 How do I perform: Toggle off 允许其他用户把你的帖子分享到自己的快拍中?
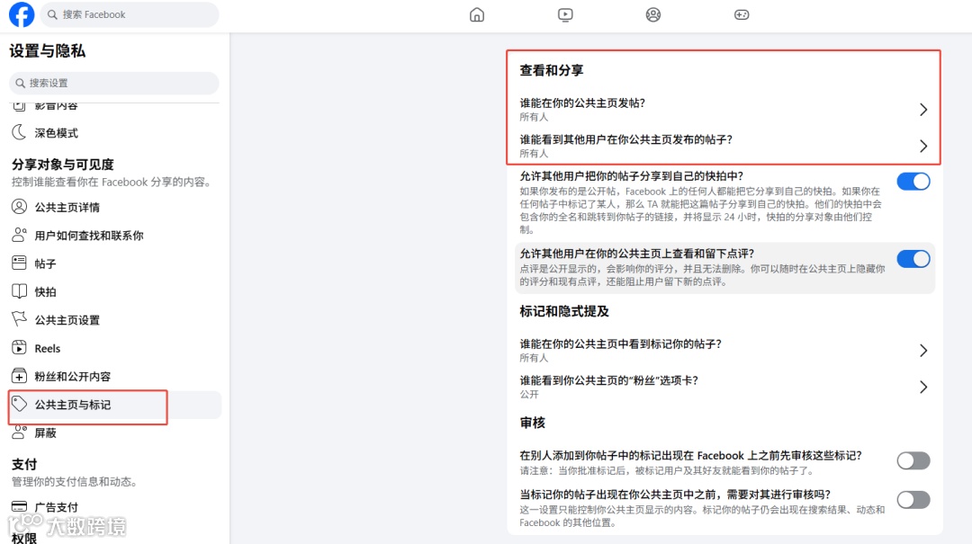(913, 182)
